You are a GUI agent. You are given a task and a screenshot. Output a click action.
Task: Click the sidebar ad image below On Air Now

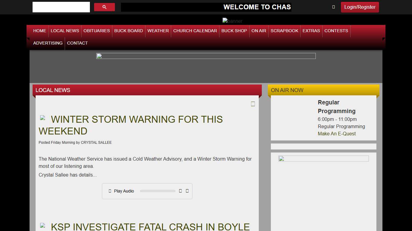point(323,159)
